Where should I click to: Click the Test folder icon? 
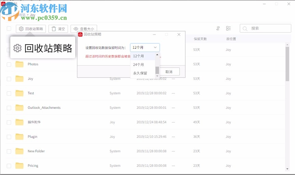(20, 93)
